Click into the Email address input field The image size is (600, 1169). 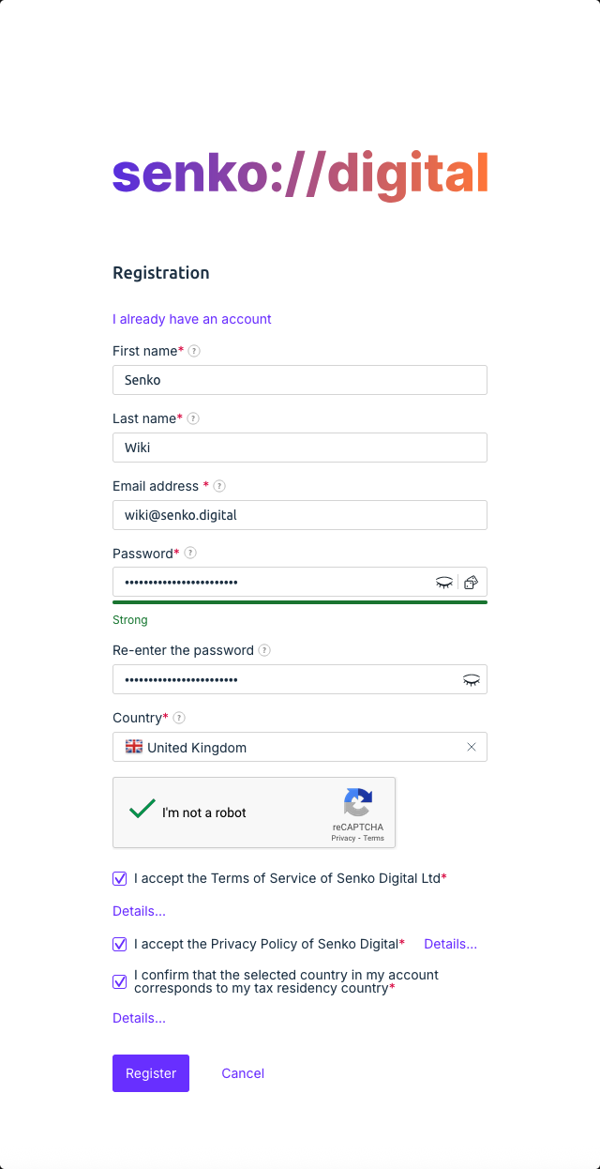300,515
